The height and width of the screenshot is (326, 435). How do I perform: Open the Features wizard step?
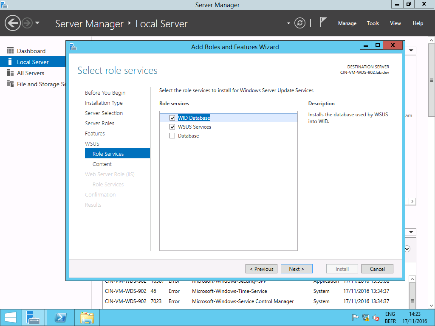[x=95, y=134]
